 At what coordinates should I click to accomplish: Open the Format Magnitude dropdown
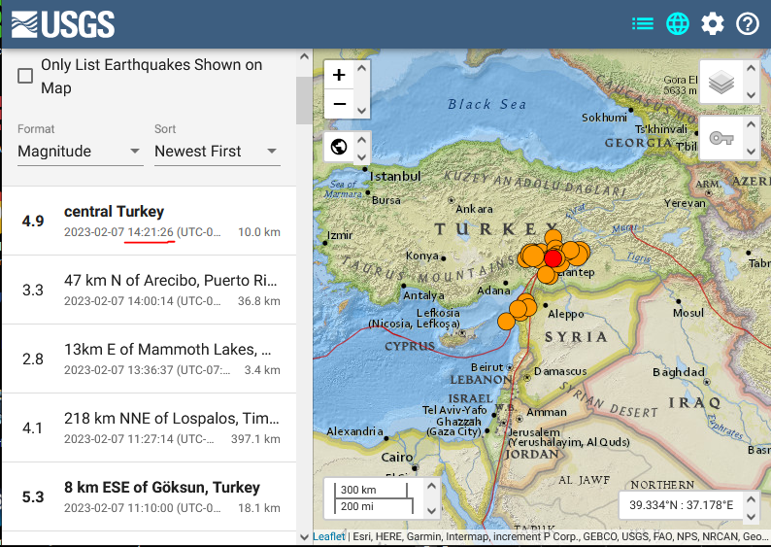point(81,151)
